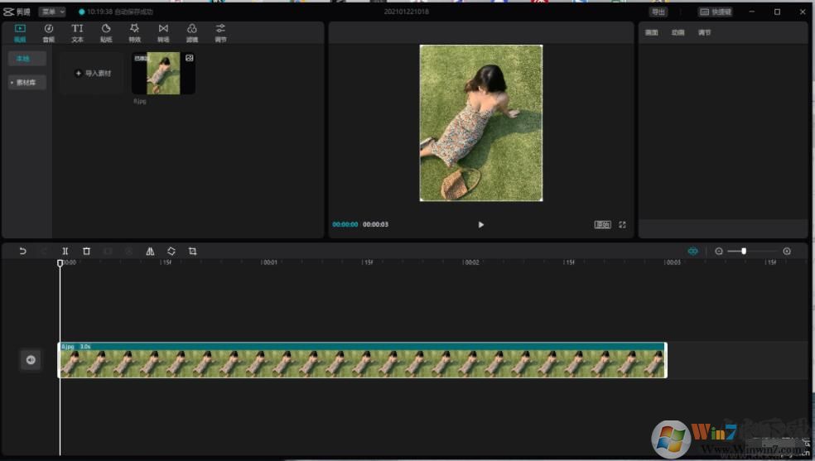Open the 滤镜 (Filters) panel
815x461 pixels.
pos(191,32)
